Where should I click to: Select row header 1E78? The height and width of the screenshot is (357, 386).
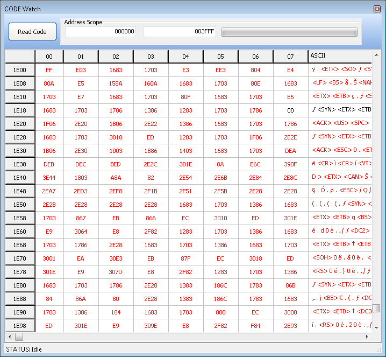tap(20, 272)
